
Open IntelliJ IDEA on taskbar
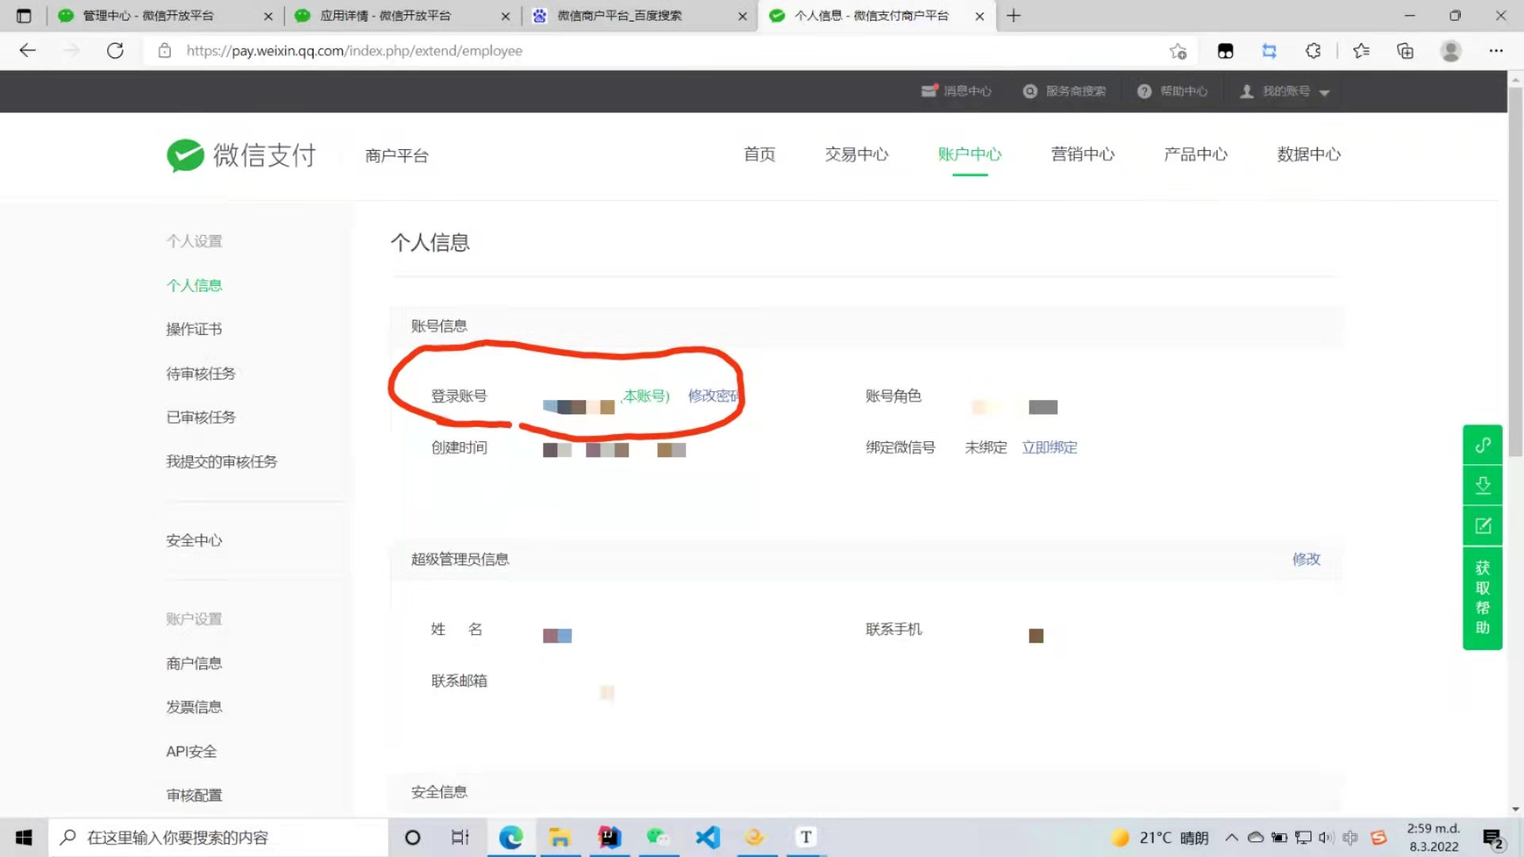[x=609, y=838]
